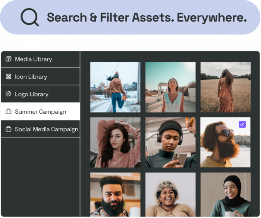Select the woman on beach thumbnail

[170, 87]
